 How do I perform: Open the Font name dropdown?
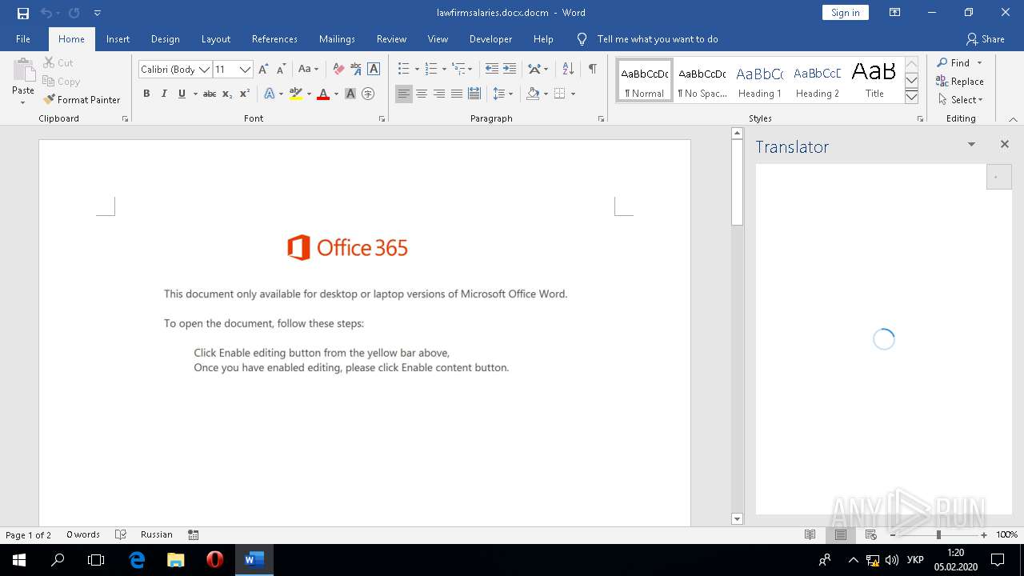point(204,70)
